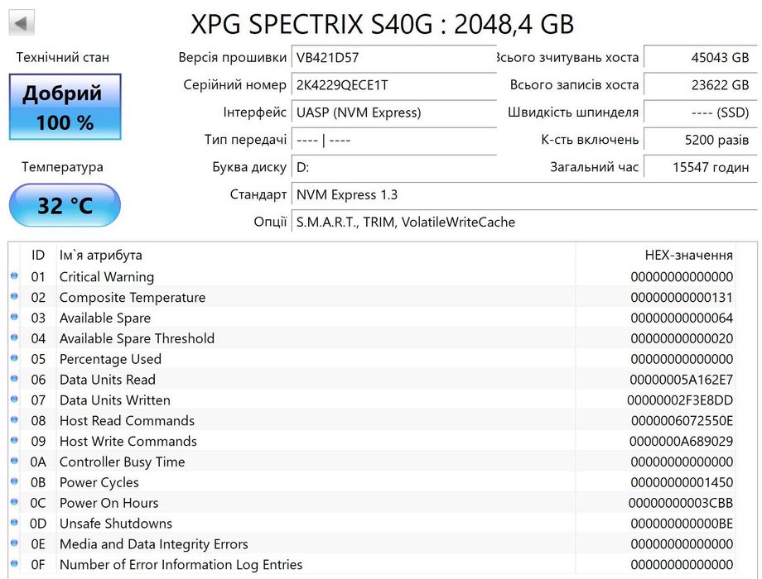Screen dimensions: 762x579
Task: Click the Data Units Written status dot
Action: pyautogui.click(x=14, y=400)
